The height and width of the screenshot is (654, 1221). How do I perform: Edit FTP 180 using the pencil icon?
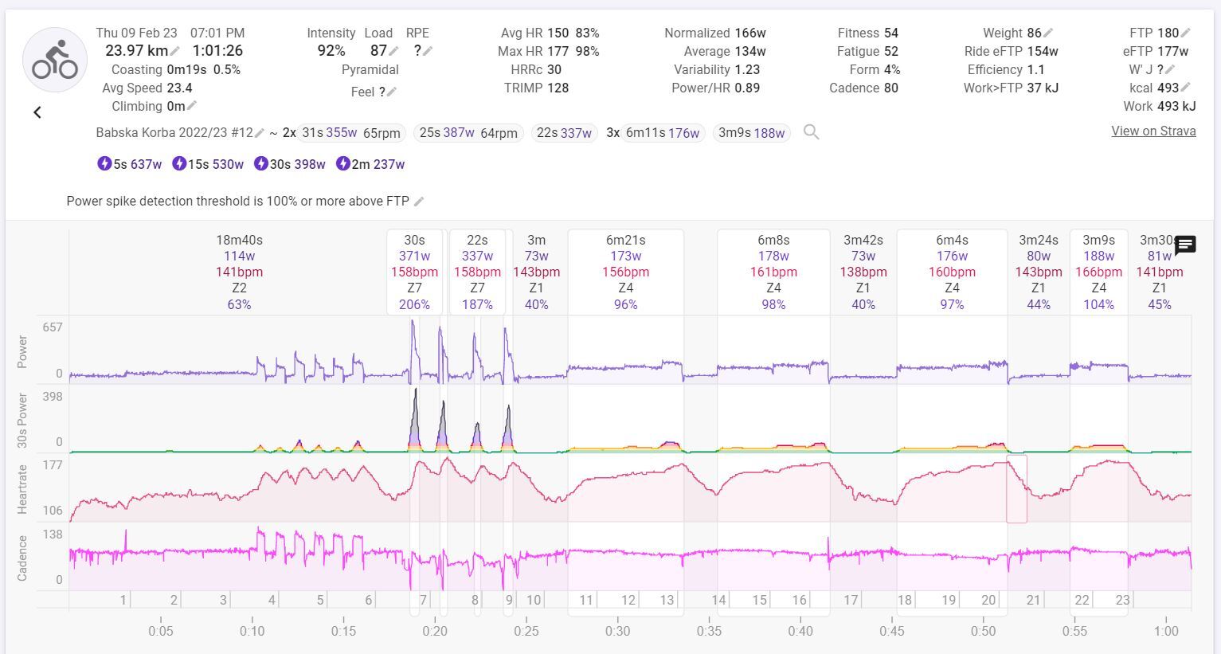point(1186,33)
